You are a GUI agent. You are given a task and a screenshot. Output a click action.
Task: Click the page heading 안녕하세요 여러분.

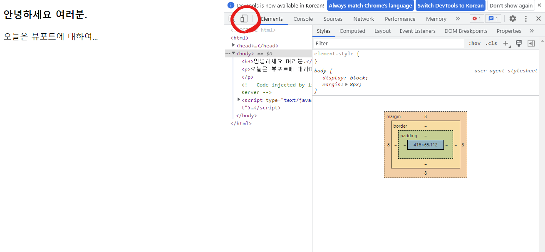pyautogui.click(x=45, y=15)
